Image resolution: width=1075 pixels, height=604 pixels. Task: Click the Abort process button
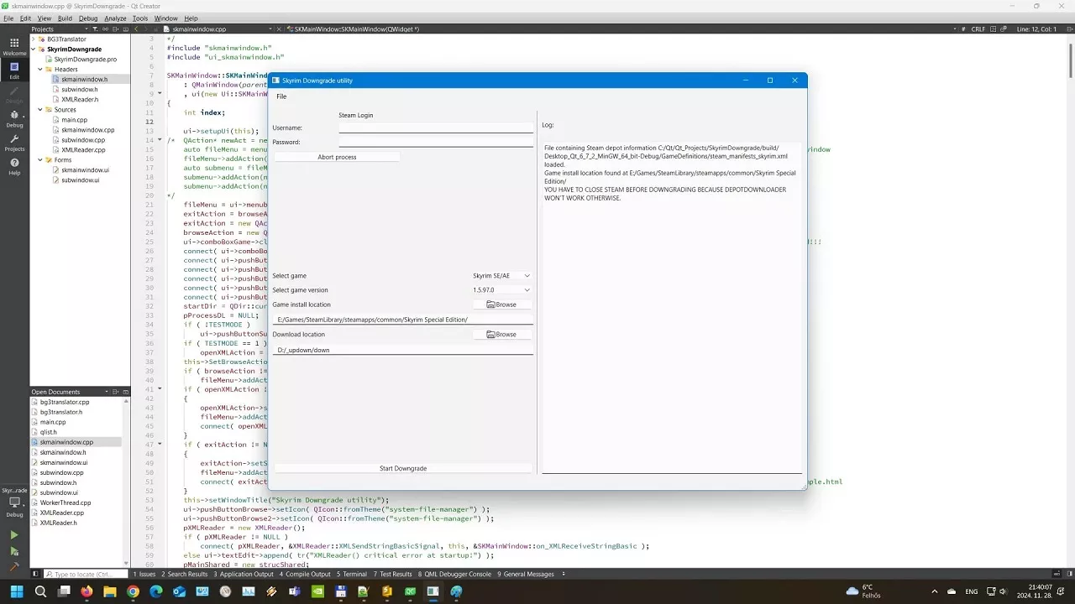[337, 157]
